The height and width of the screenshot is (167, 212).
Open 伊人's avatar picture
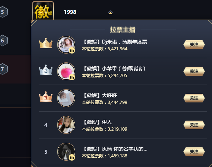pyautogui.click(x=66, y=125)
